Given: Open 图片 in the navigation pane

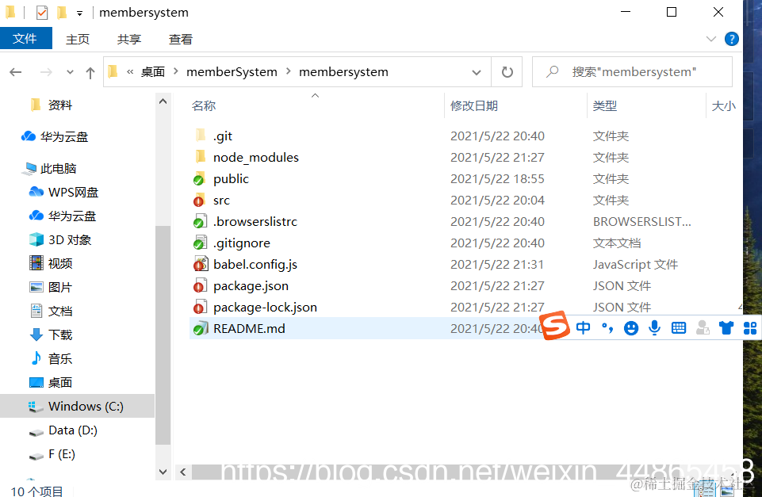Looking at the screenshot, I should coord(59,287).
